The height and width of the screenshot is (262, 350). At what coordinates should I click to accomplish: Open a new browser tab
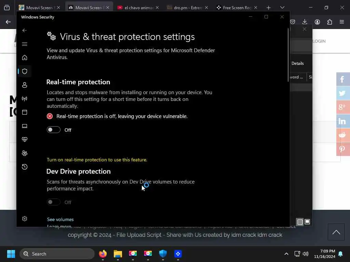coord(269,8)
